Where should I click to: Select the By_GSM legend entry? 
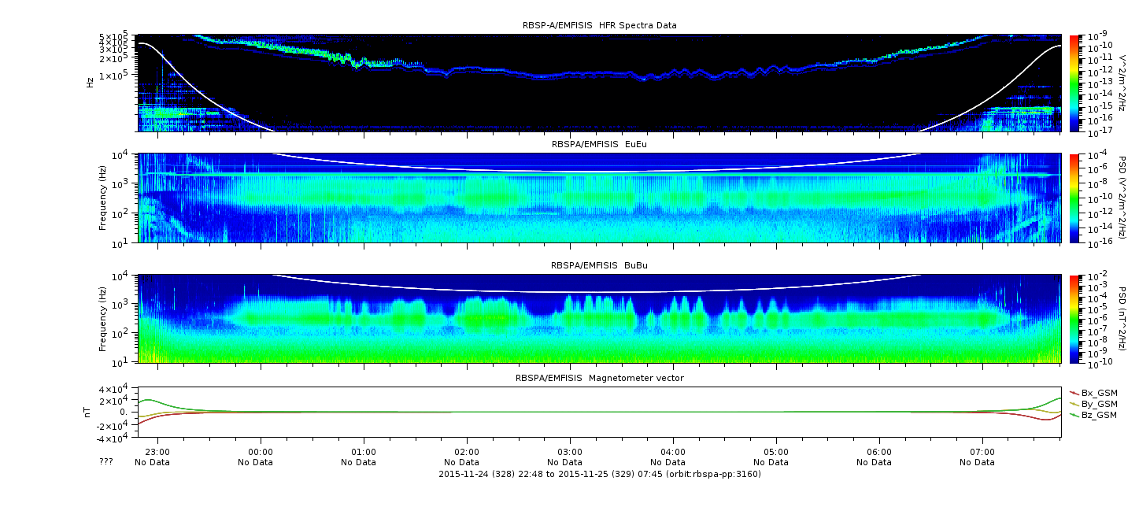1099,403
